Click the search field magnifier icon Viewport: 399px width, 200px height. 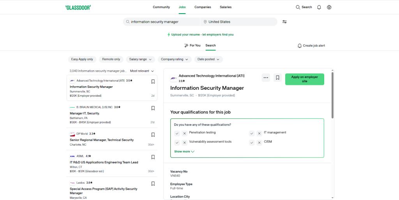128,22
